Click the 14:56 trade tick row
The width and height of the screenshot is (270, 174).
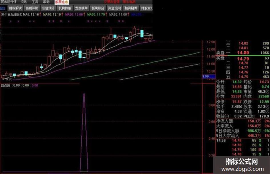(x=243, y=141)
